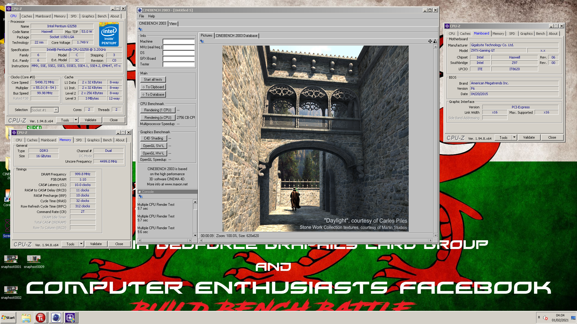This screenshot has width=577, height=324.
Task: Click the Machine input field
Action: coord(179,41)
